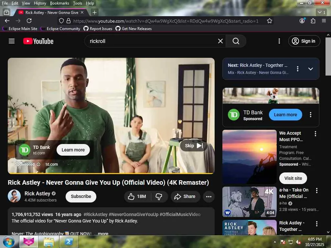Open tracking protection shield icon

coord(61,21)
